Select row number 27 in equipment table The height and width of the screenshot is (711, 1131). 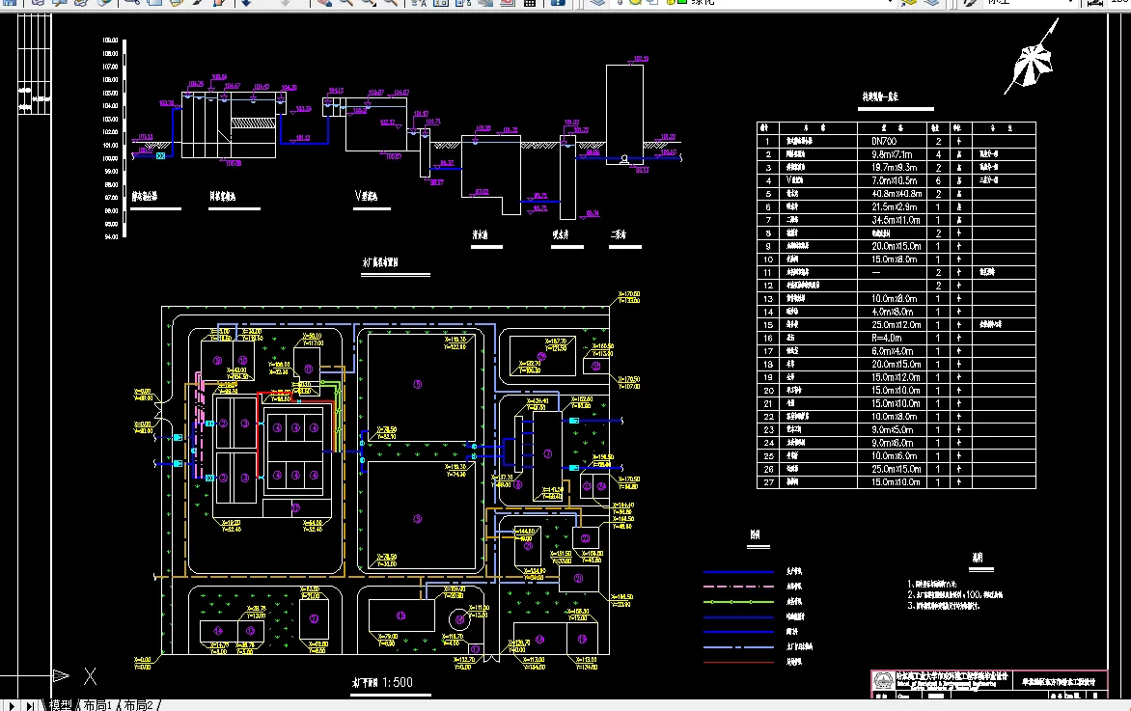[768, 481]
